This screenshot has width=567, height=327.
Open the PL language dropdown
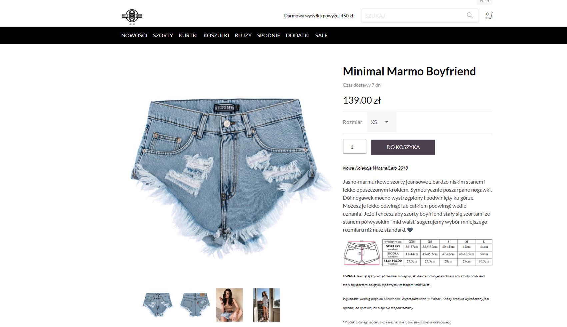pyautogui.click(x=484, y=1)
